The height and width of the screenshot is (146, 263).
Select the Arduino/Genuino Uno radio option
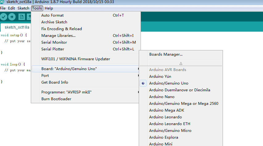click(x=143, y=83)
